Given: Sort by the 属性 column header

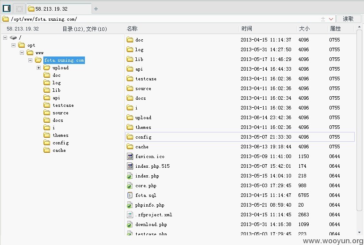Looking at the screenshot, I should [335, 29].
